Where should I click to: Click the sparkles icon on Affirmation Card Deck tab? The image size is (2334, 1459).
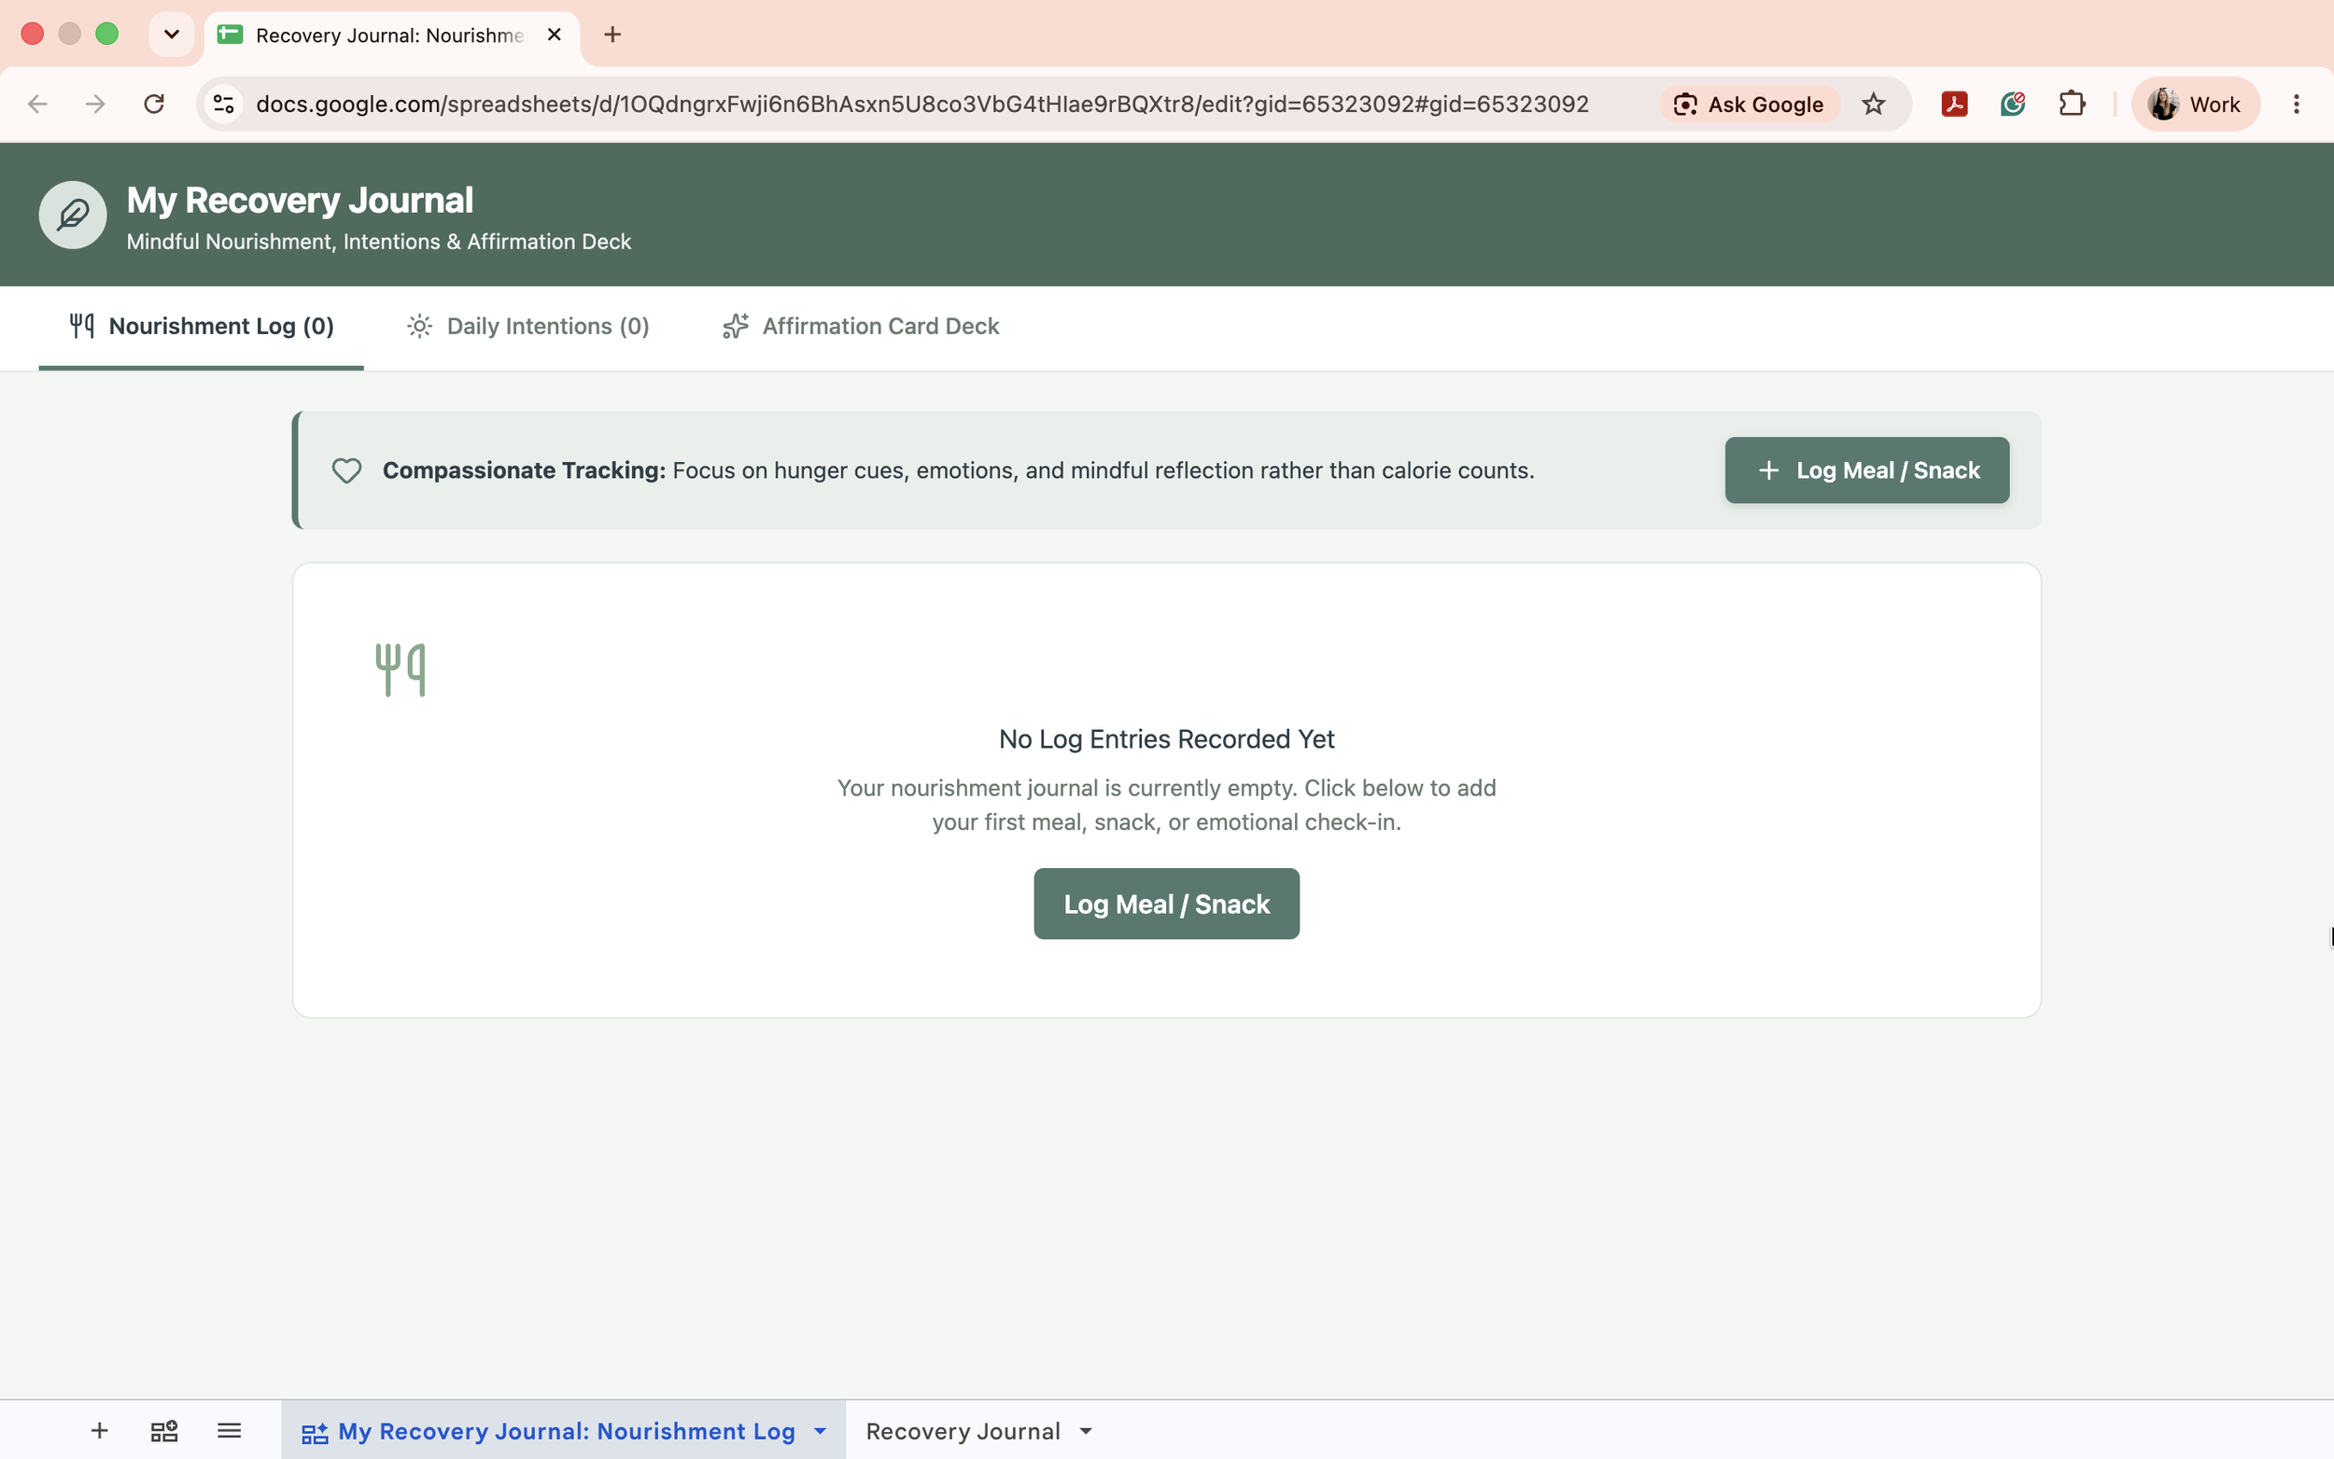tap(736, 326)
